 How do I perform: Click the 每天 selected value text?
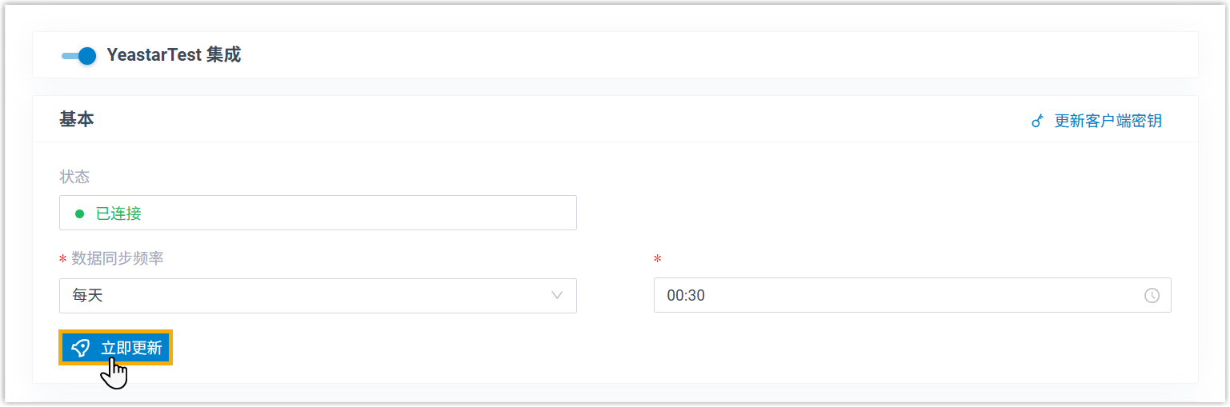(88, 296)
